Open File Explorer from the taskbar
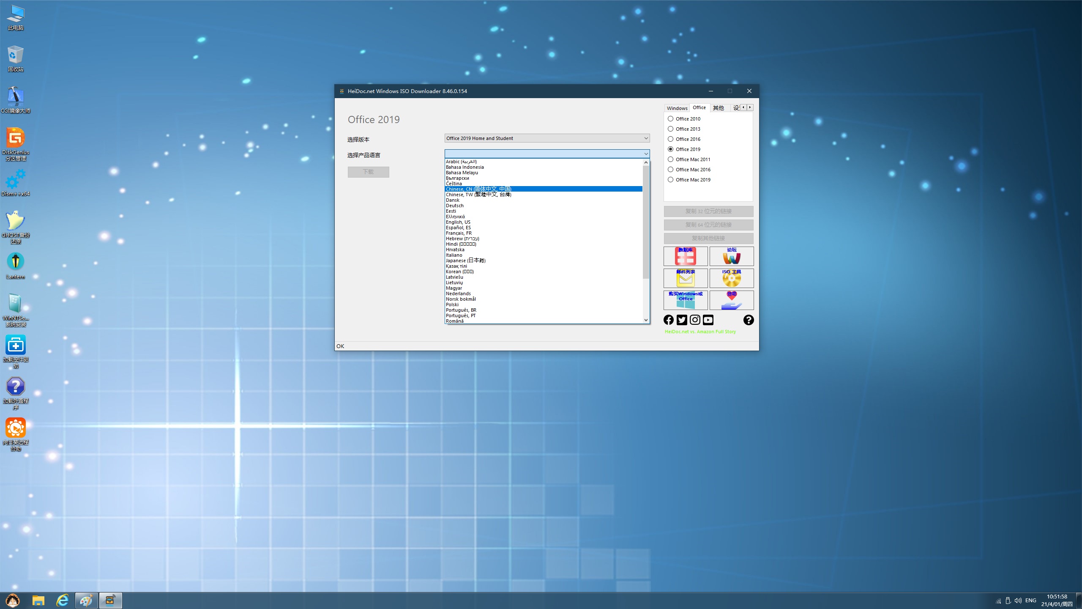This screenshot has height=609, width=1082. (38, 601)
